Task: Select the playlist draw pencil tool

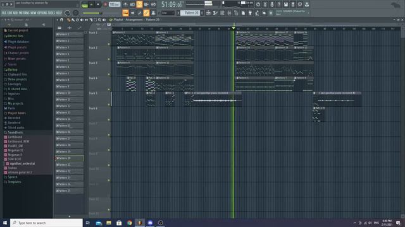Action: pos(68,20)
